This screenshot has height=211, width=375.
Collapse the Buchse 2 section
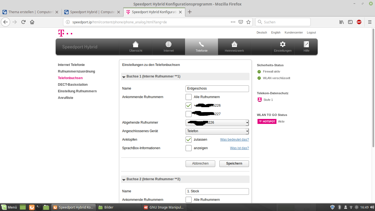pyautogui.click(x=124, y=179)
